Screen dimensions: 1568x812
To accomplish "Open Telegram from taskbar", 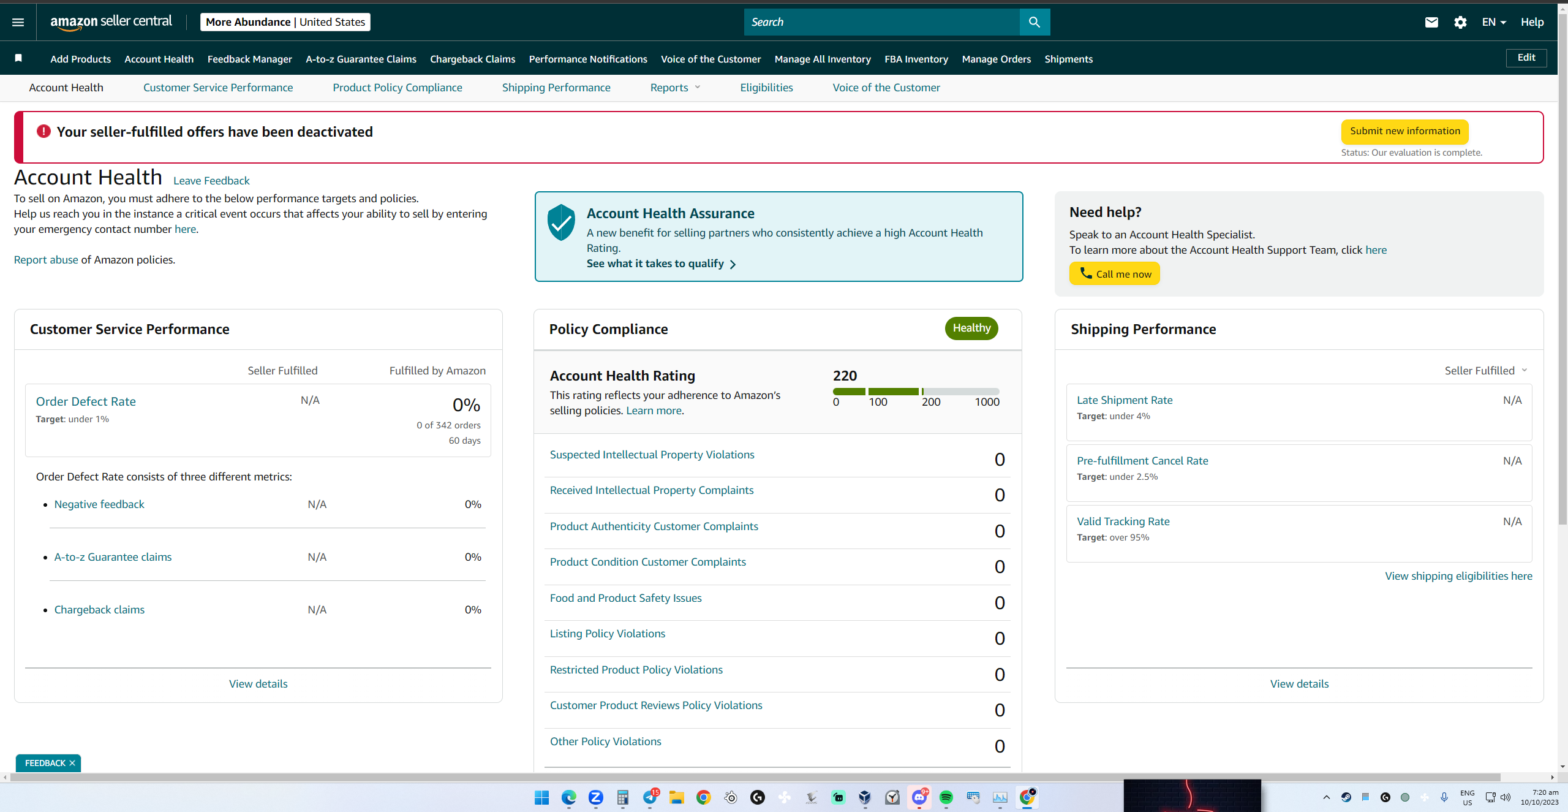I will tap(650, 797).
